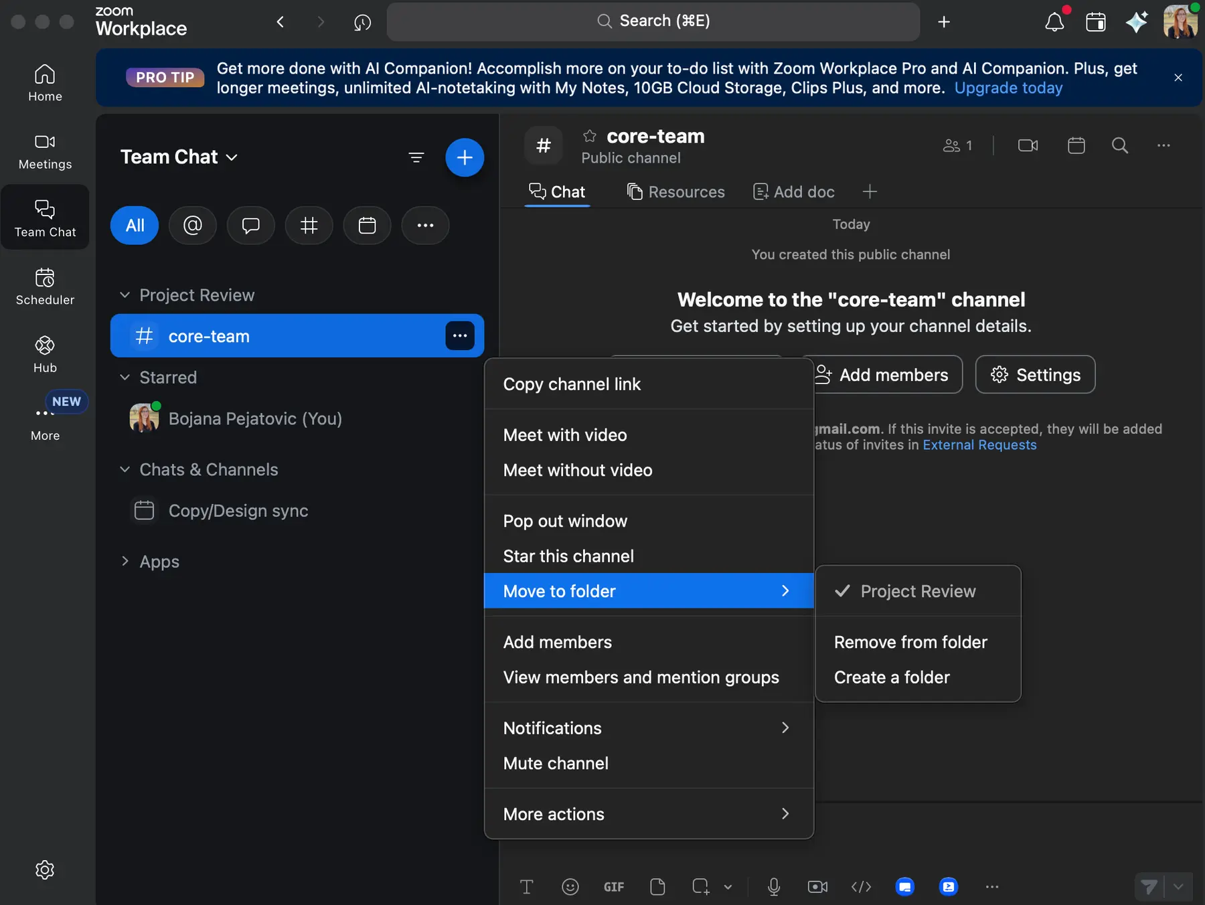Choose Mute channel

coord(649,764)
